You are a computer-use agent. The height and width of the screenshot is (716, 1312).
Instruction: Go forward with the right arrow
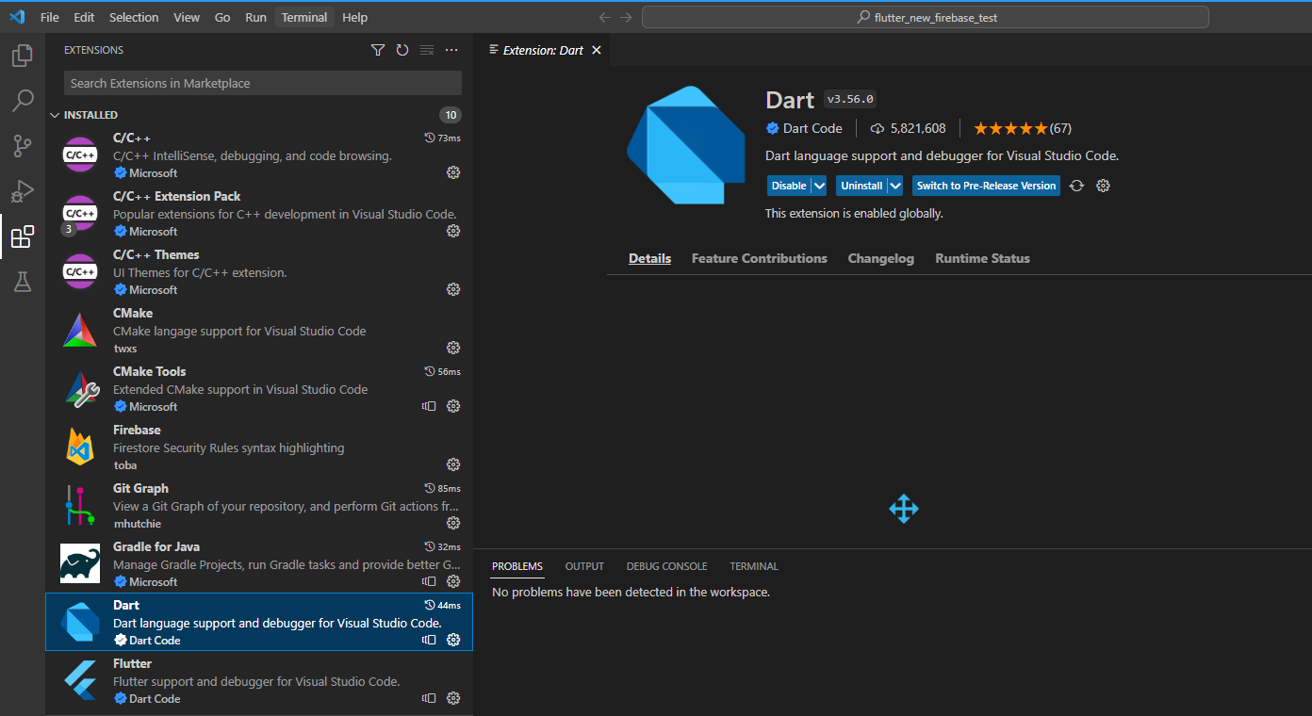point(626,17)
